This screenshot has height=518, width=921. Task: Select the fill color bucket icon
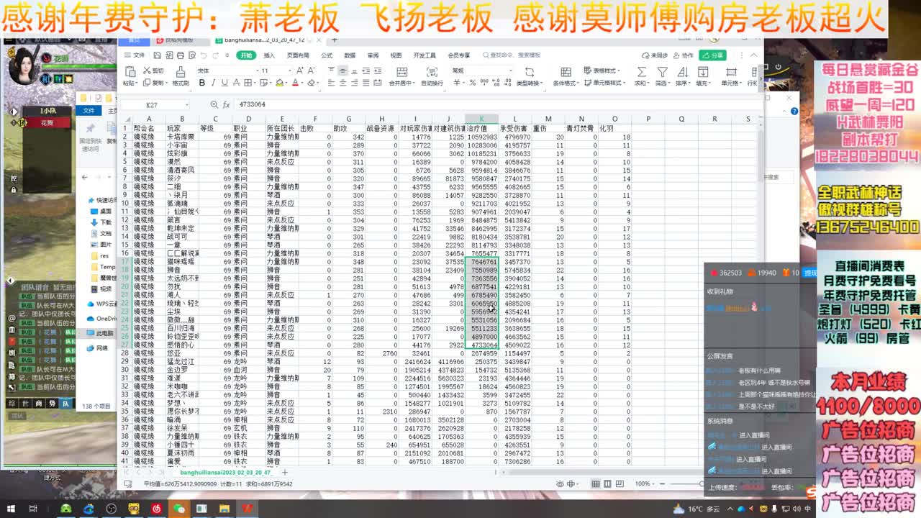pos(280,81)
